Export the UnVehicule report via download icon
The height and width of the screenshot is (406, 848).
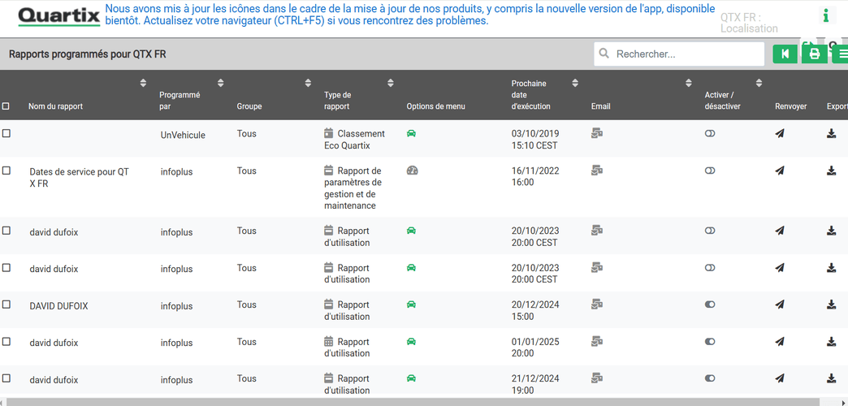point(832,133)
